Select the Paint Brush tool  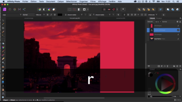click(x=3, y=51)
